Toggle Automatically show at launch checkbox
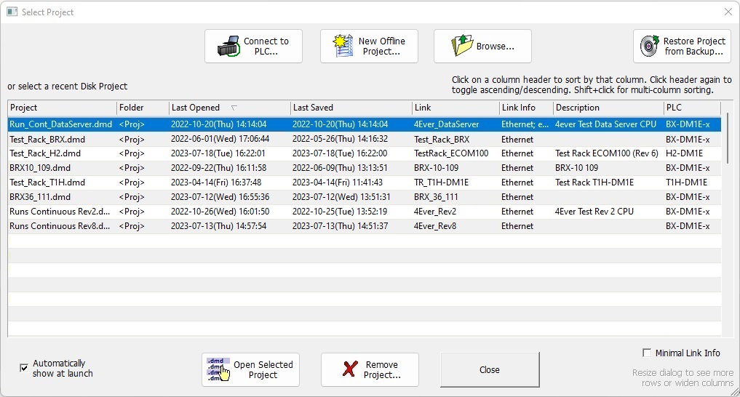The height and width of the screenshot is (397, 740). 24,368
